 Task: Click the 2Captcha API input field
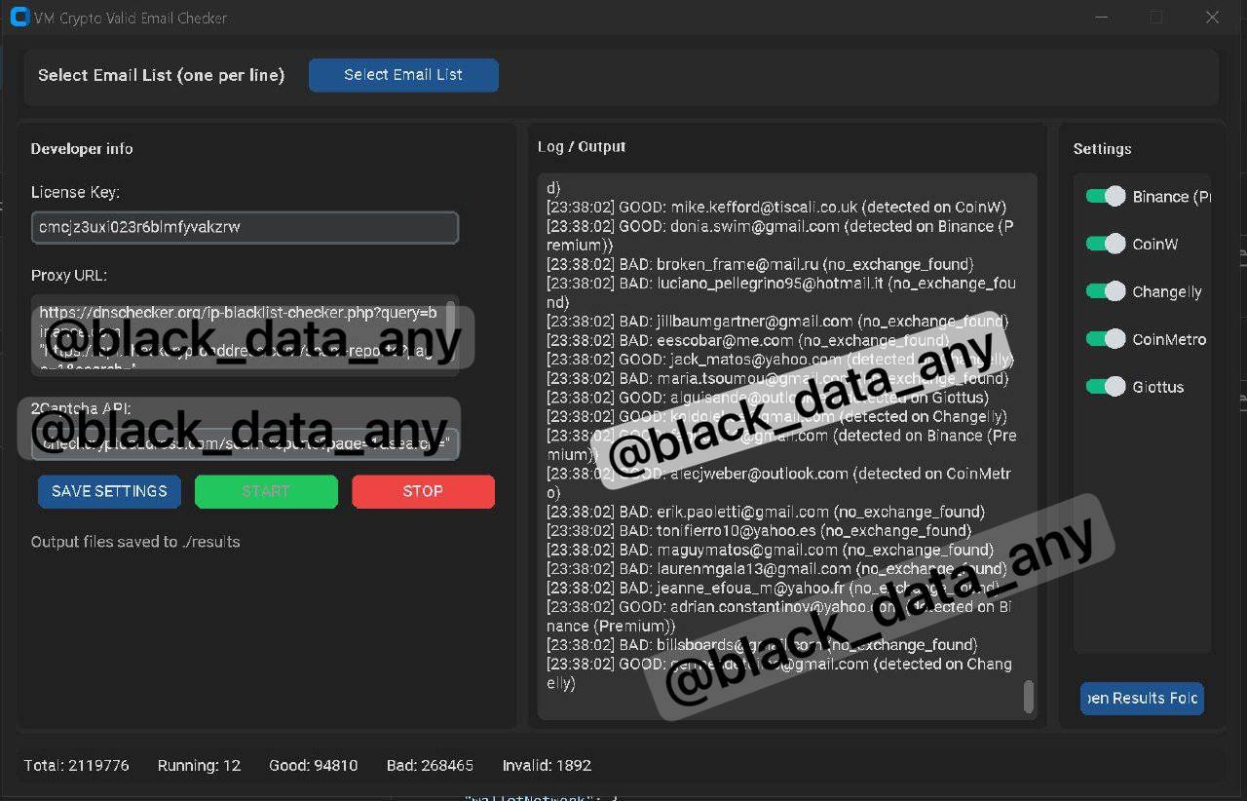(245, 443)
